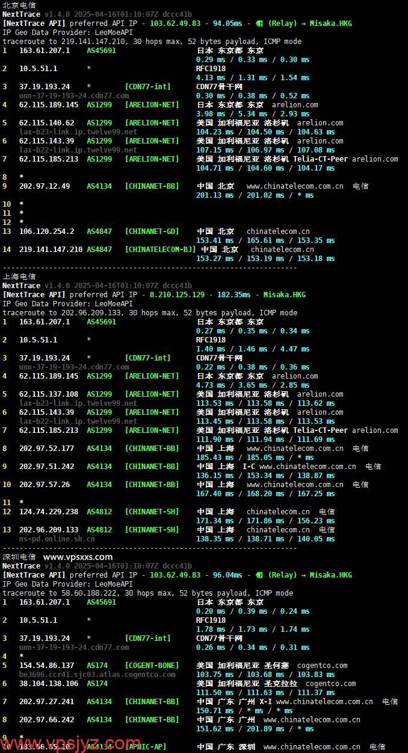Click the 94.05ms API latency value
Viewport: 408px width, 753px height.
[227, 23]
